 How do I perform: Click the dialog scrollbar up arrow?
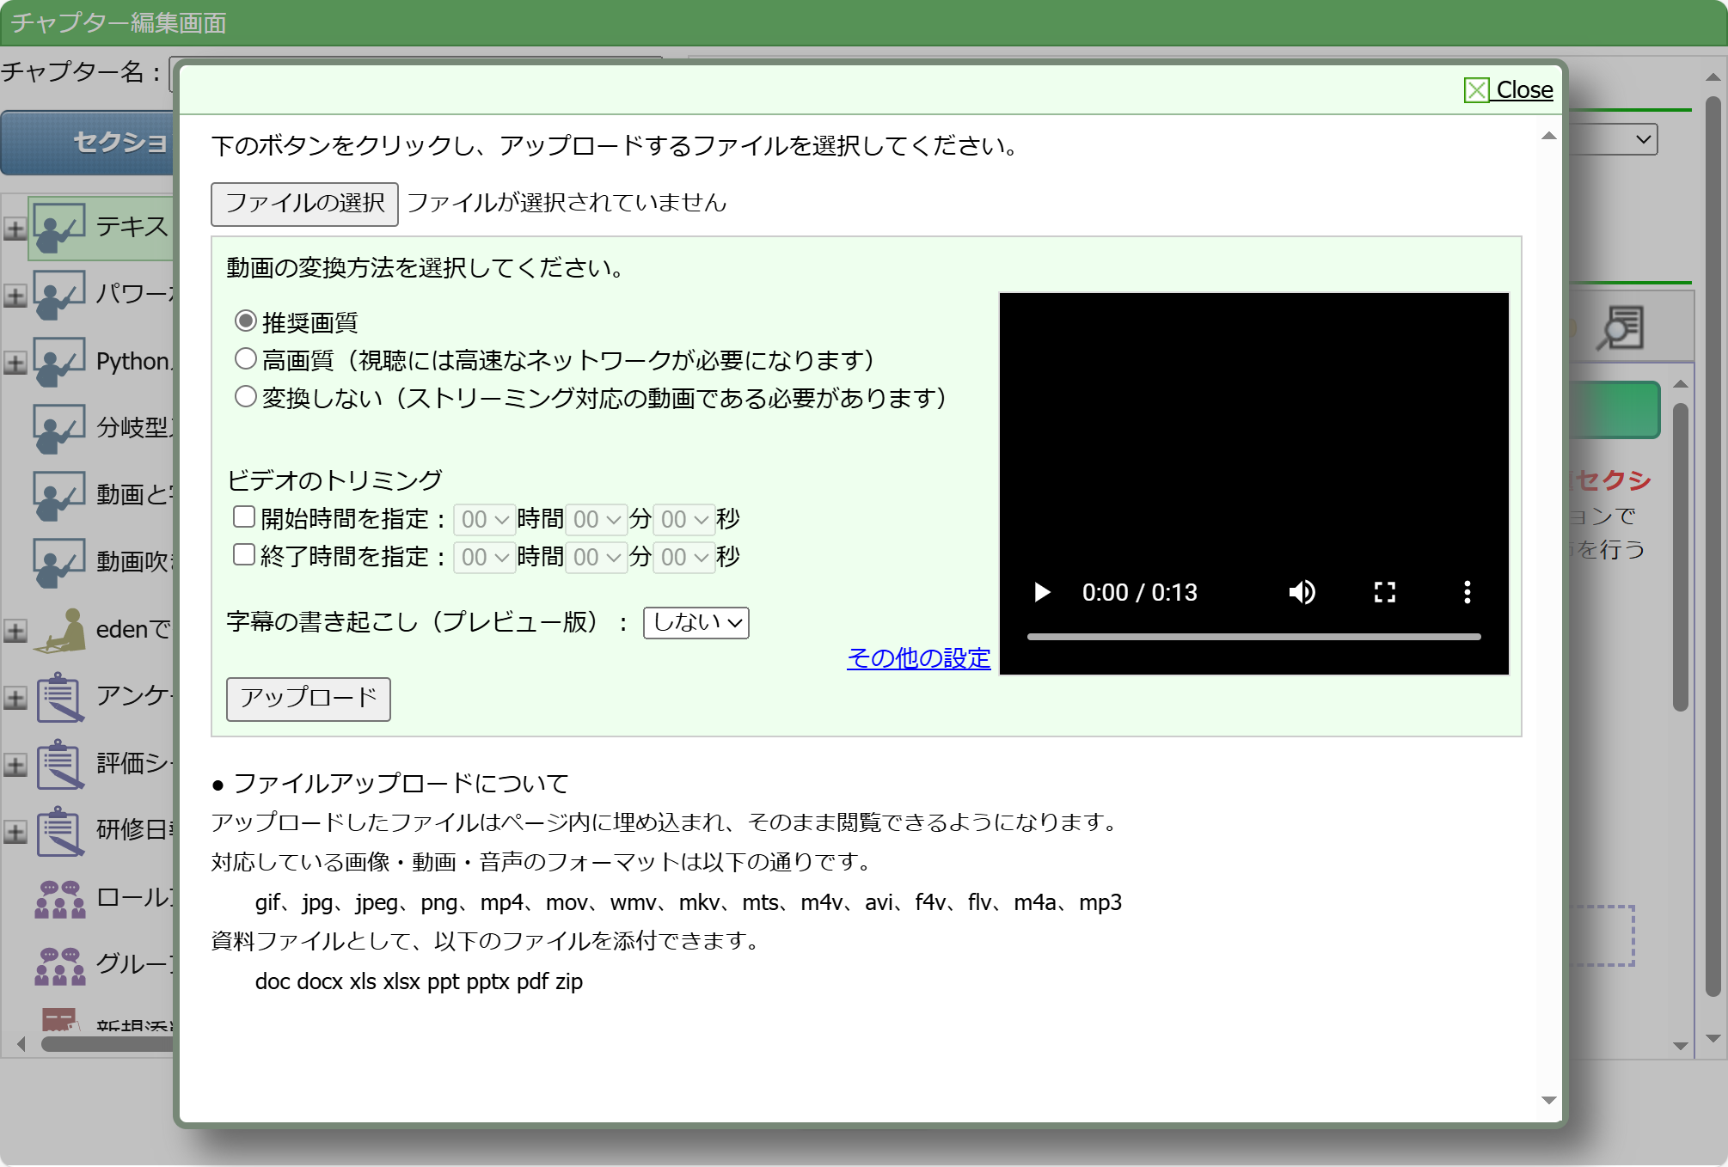click(x=1549, y=135)
